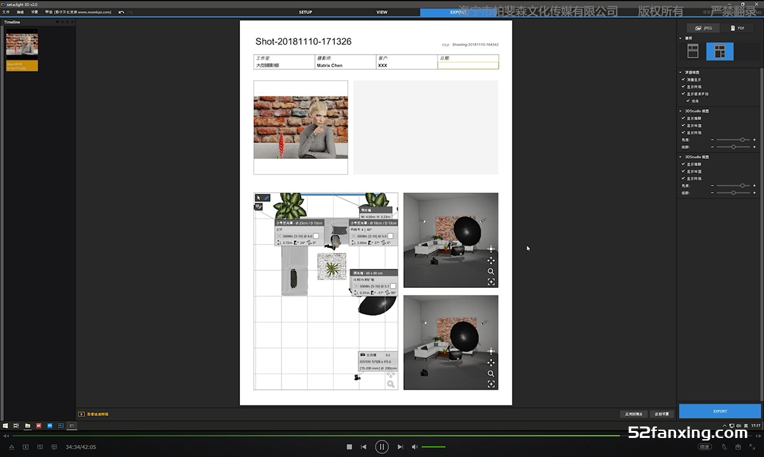Click brightness slider in first 3DStudio section

[742, 139]
